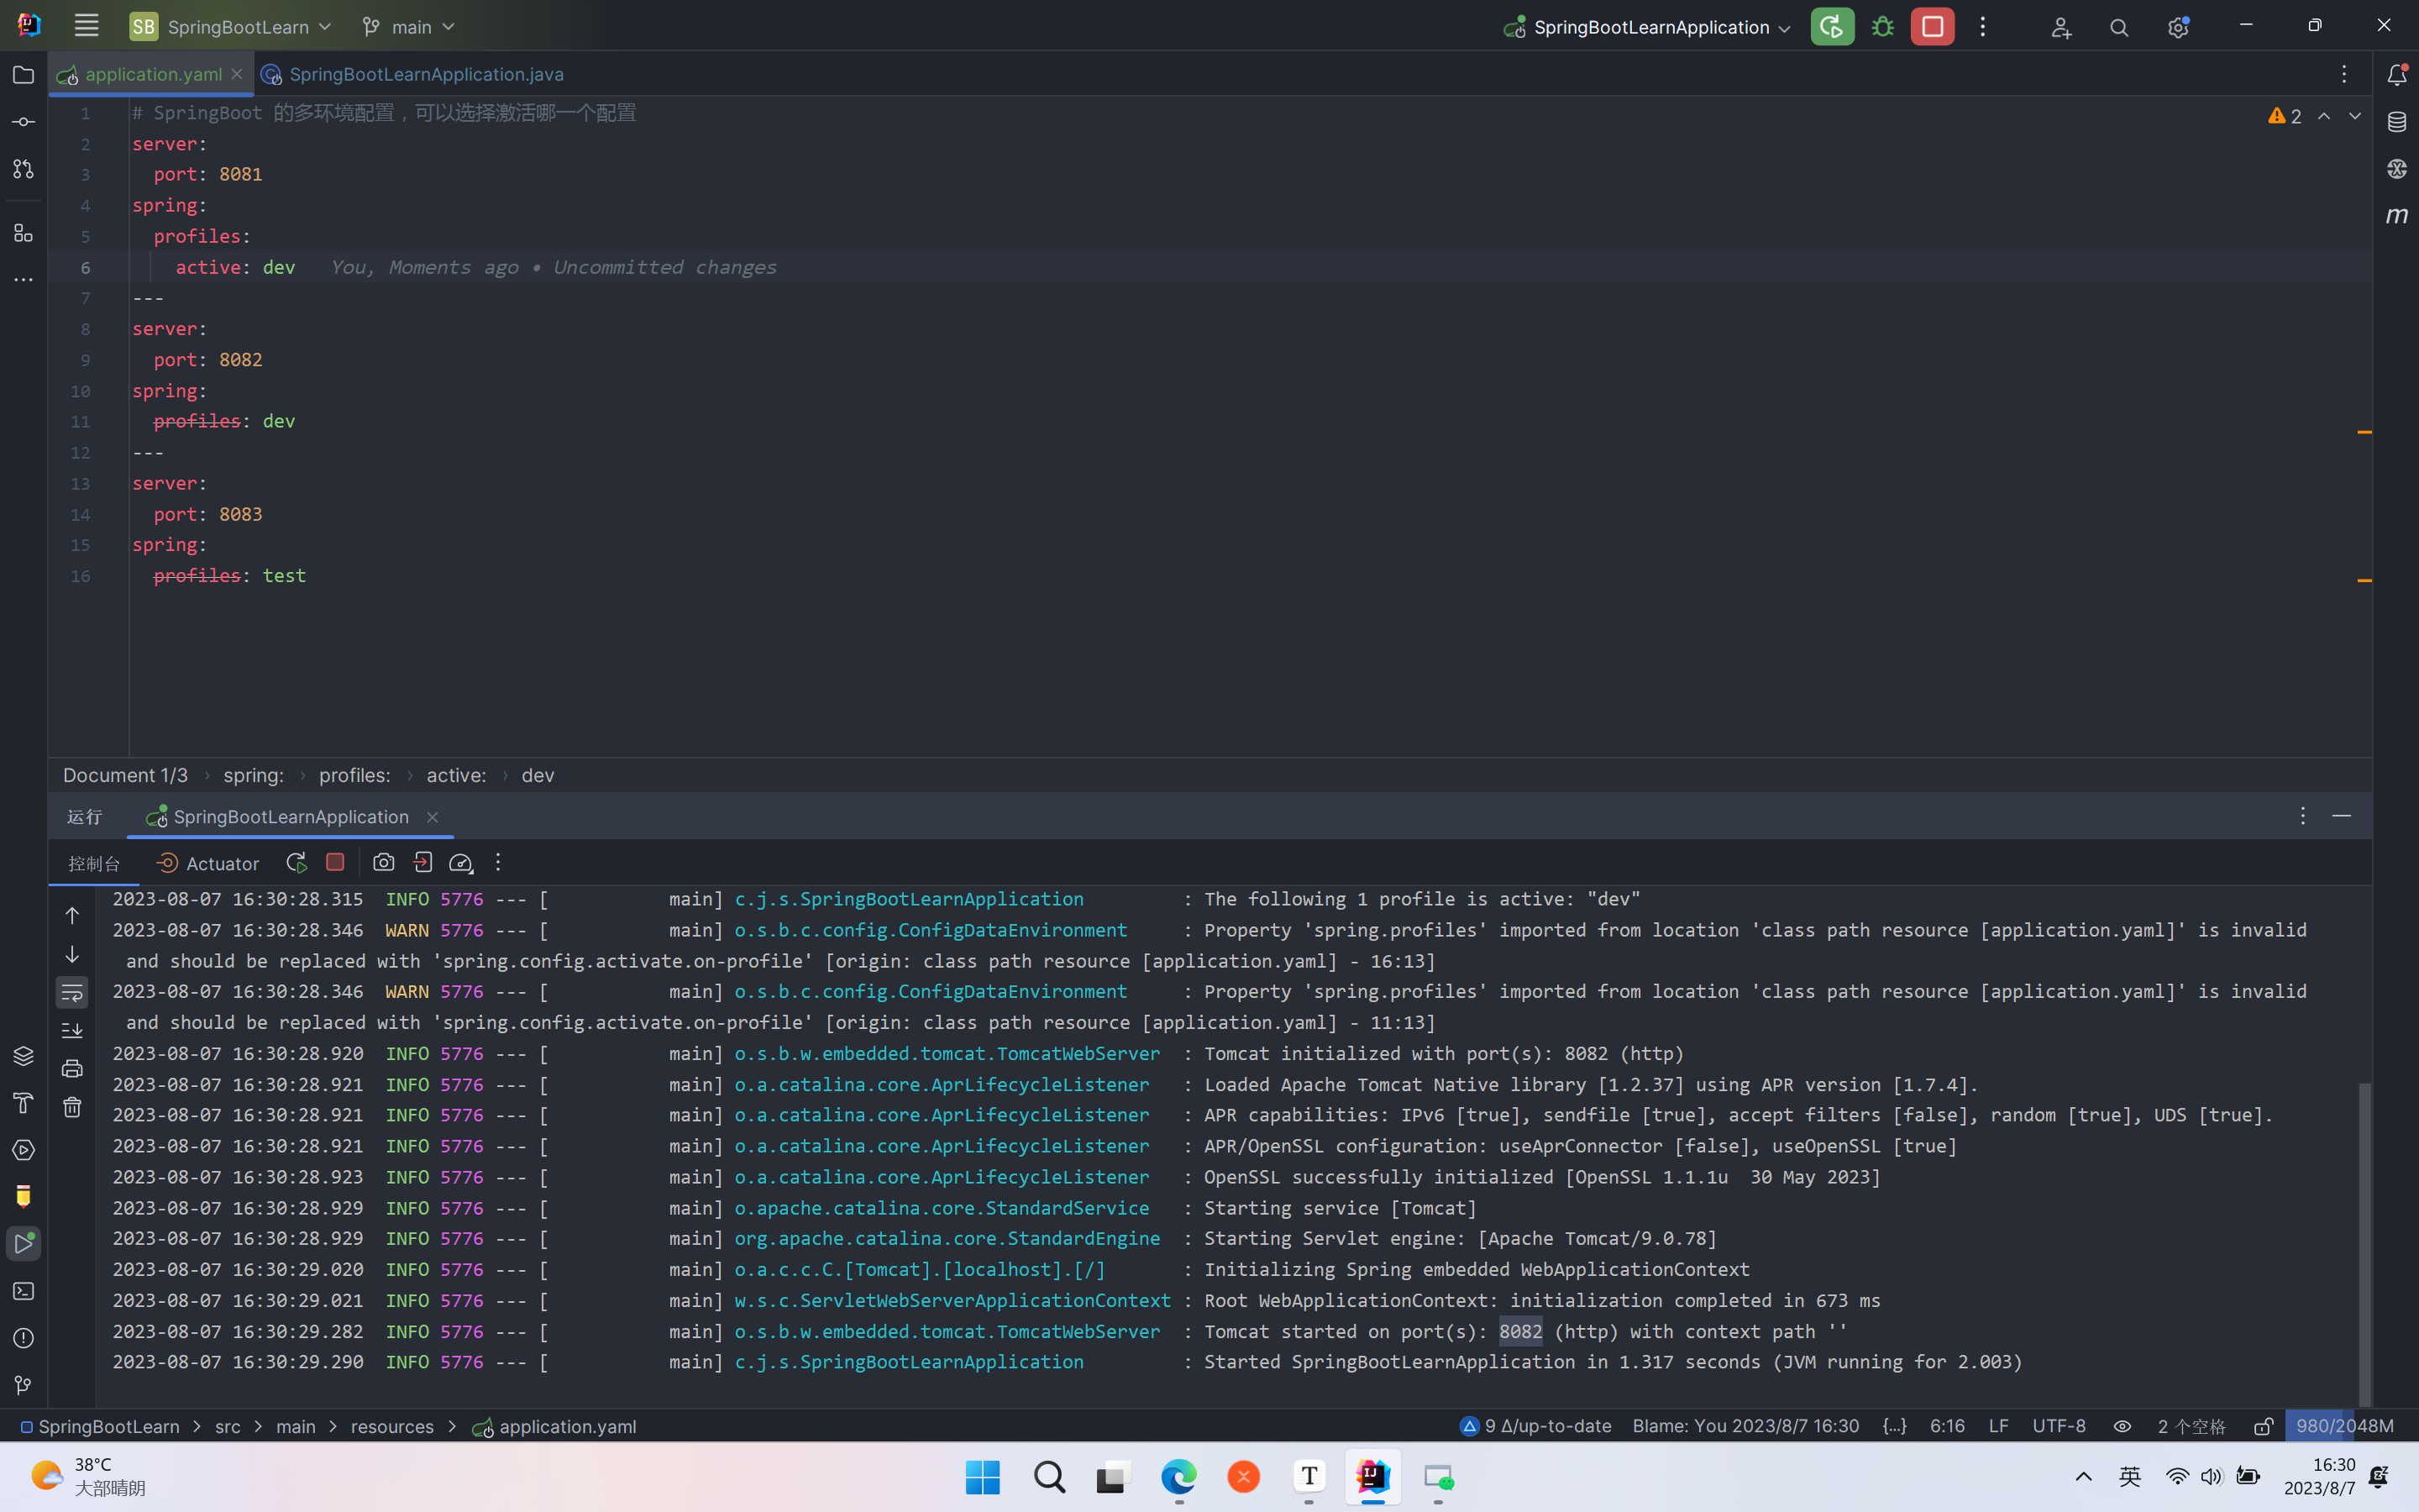2419x1512 pixels.
Task: Switch to SpringBootLearnApplication.java tab
Action: tap(425, 74)
